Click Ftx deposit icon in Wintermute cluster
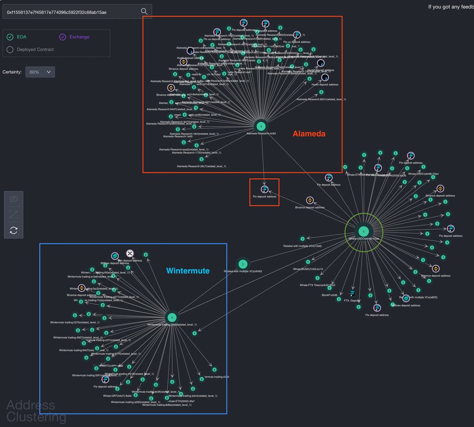Screen dimensions: 474x427 (105, 380)
